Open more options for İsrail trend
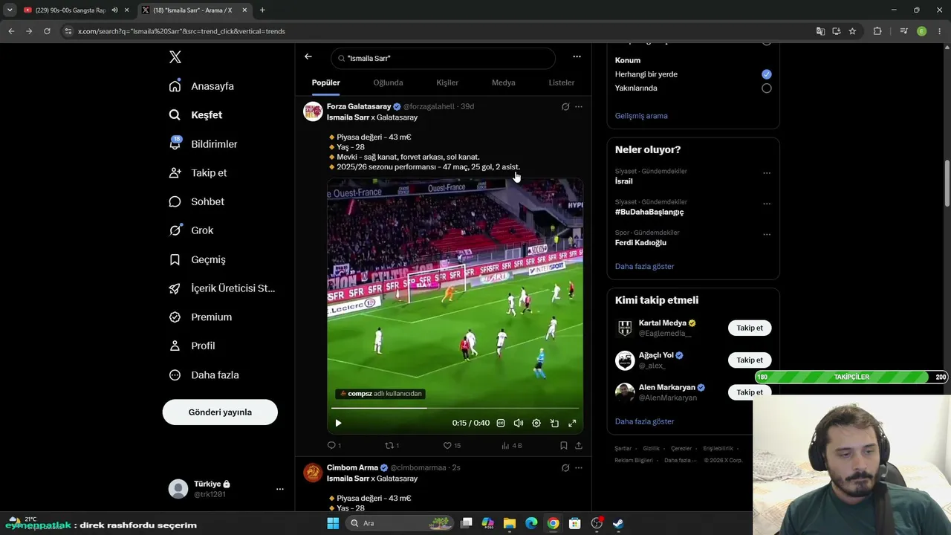 767,173
